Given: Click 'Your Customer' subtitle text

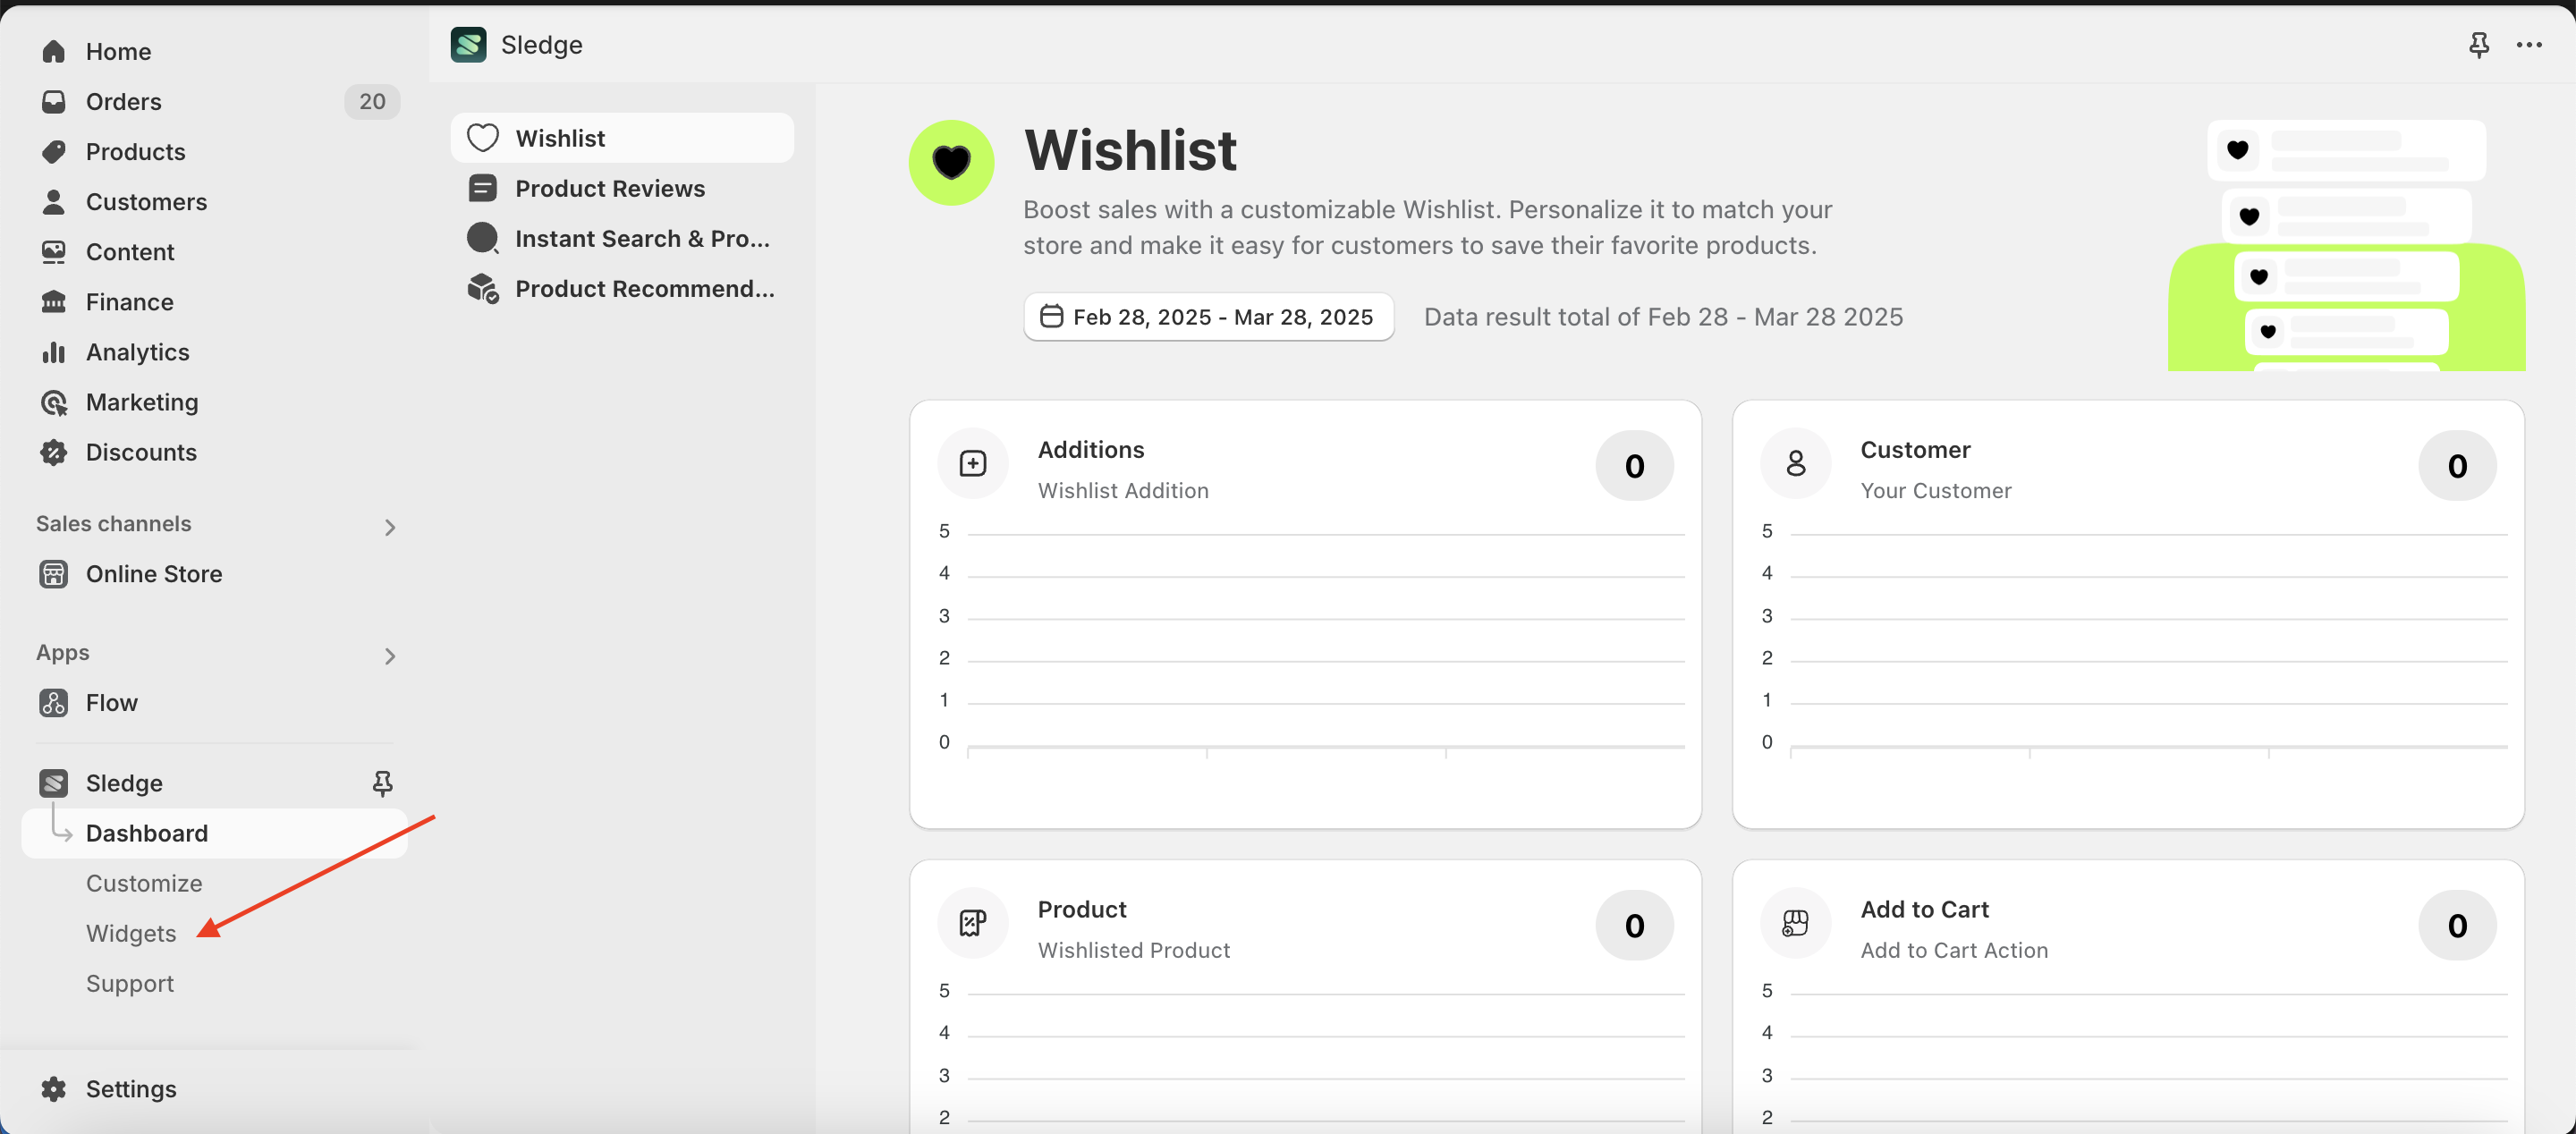Looking at the screenshot, I should [x=1936, y=491].
